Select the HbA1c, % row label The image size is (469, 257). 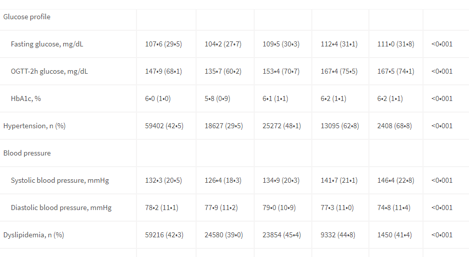coord(26,98)
